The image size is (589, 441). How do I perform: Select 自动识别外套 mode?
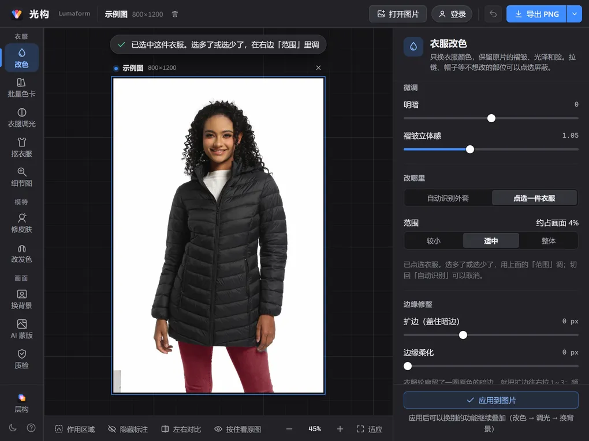pyautogui.click(x=448, y=198)
